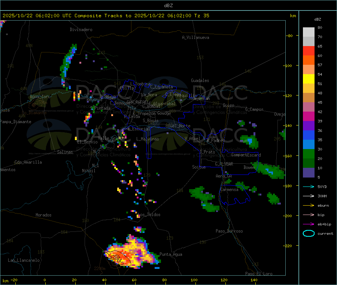Click the Divisadero map label
The image size is (337, 285).
[81, 30]
